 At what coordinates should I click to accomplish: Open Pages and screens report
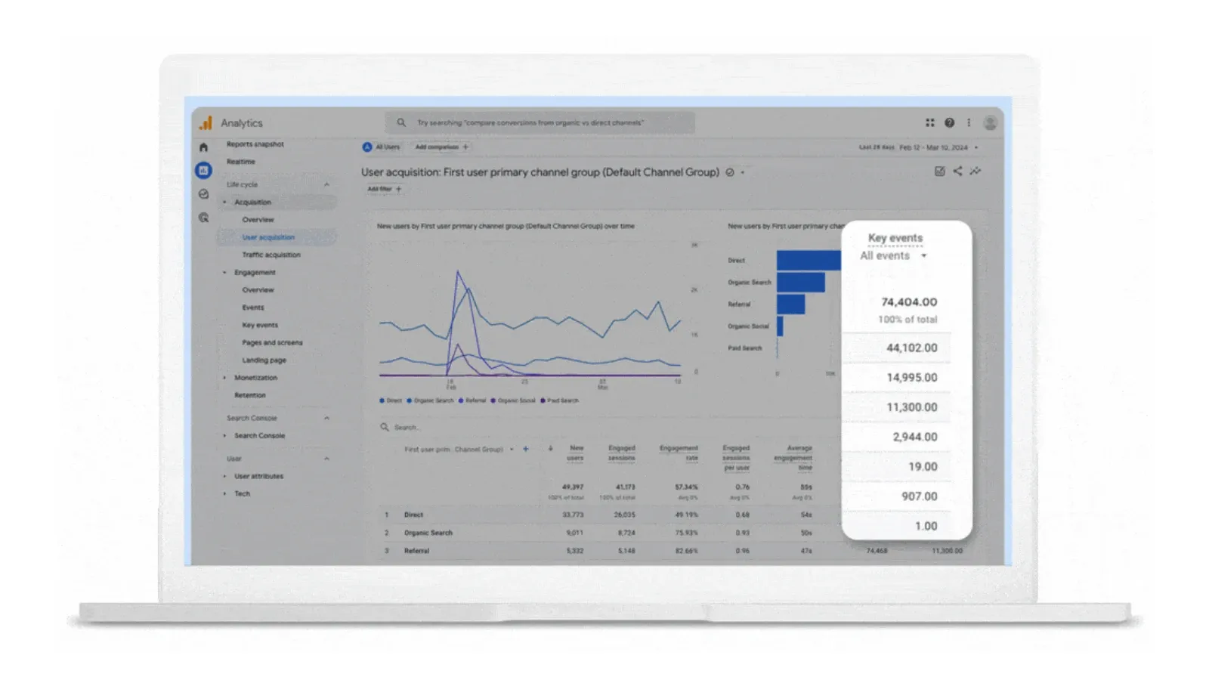point(272,342)
